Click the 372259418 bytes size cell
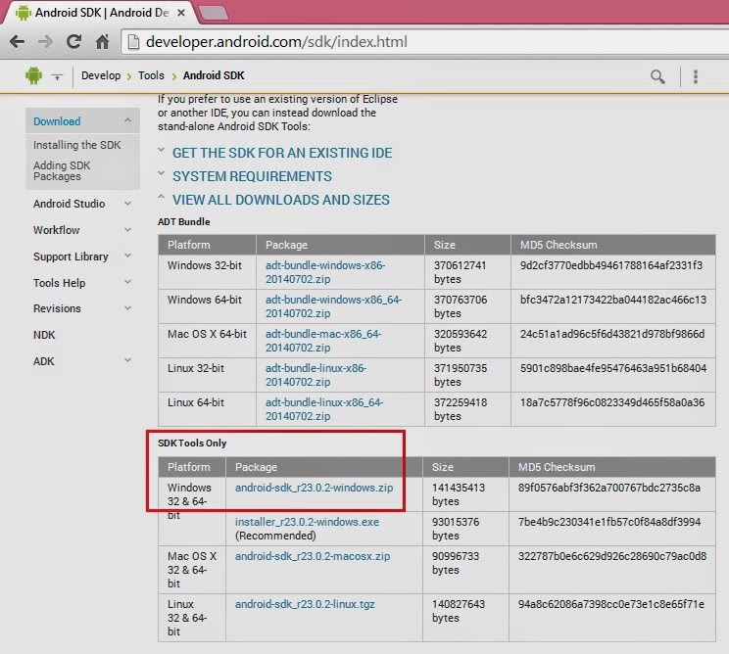The height and width of the screenshot is (654, 729). coord(467,409)
